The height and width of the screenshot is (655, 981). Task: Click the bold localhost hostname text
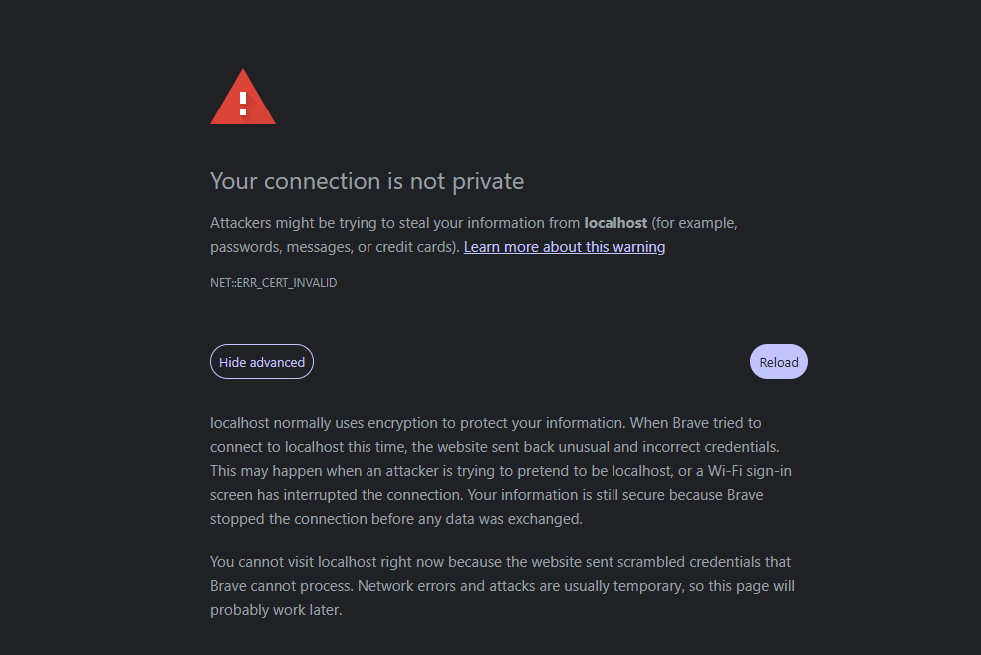pyautogui.click(x=615, y=222)
